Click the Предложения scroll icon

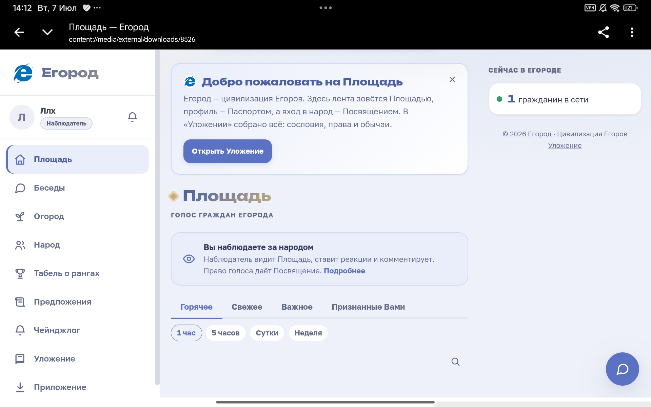[20, 302]
